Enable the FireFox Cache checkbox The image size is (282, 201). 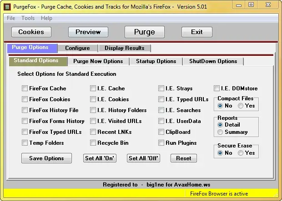(x=25, y=88)
